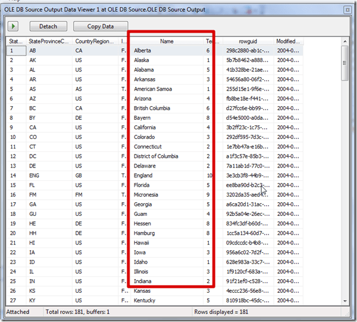Viewport: 357px width, 322px height.
Task: Click the vertical scrollbar thumb
Action: [x=345, y=63]
